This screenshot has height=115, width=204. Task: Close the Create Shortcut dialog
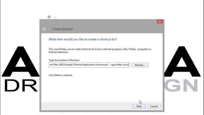(x=160, y=22)
